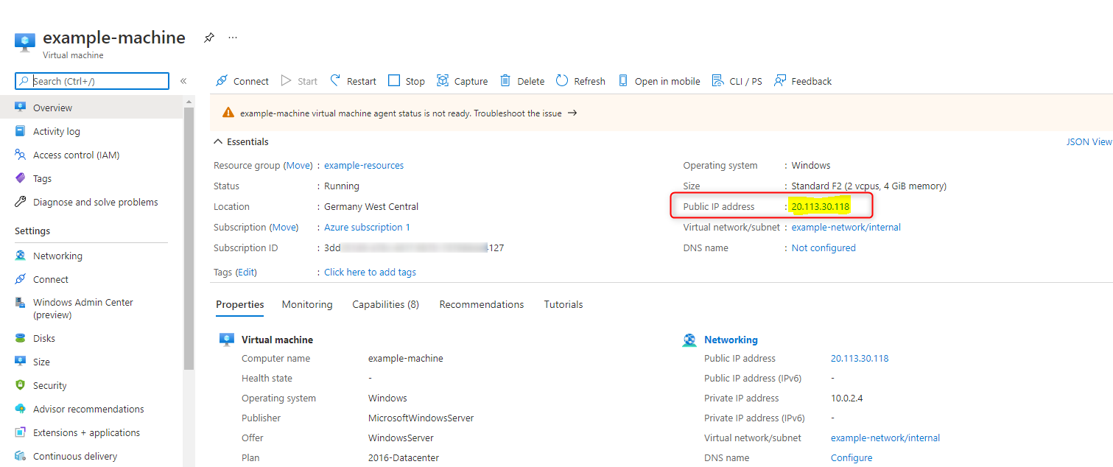Open example-network/internal link in Essentials

point(846,227)
